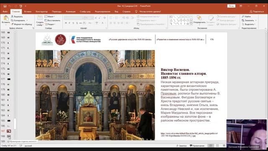Viewport: 268px width, 151px height.
Task: Click the spell check icon in status bar
Action: pyautogui.click(x=21, y=146)
